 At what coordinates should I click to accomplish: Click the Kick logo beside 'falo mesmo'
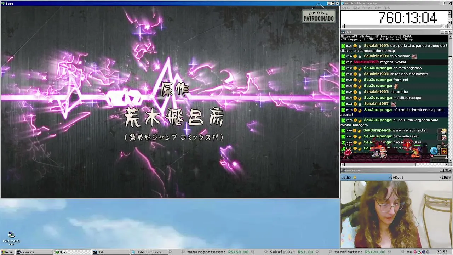[343, 56]
